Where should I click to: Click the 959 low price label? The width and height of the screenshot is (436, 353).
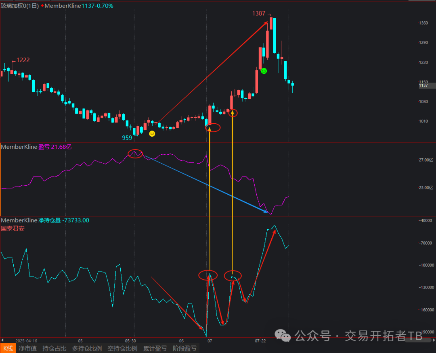pyautogui.click(x=127, y=138)
